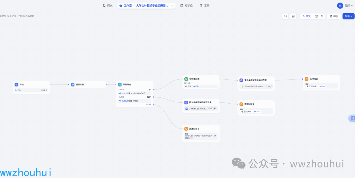Open the run history clock icon
This screenshot has width=355, height=178.
click(x=316, y=16)
